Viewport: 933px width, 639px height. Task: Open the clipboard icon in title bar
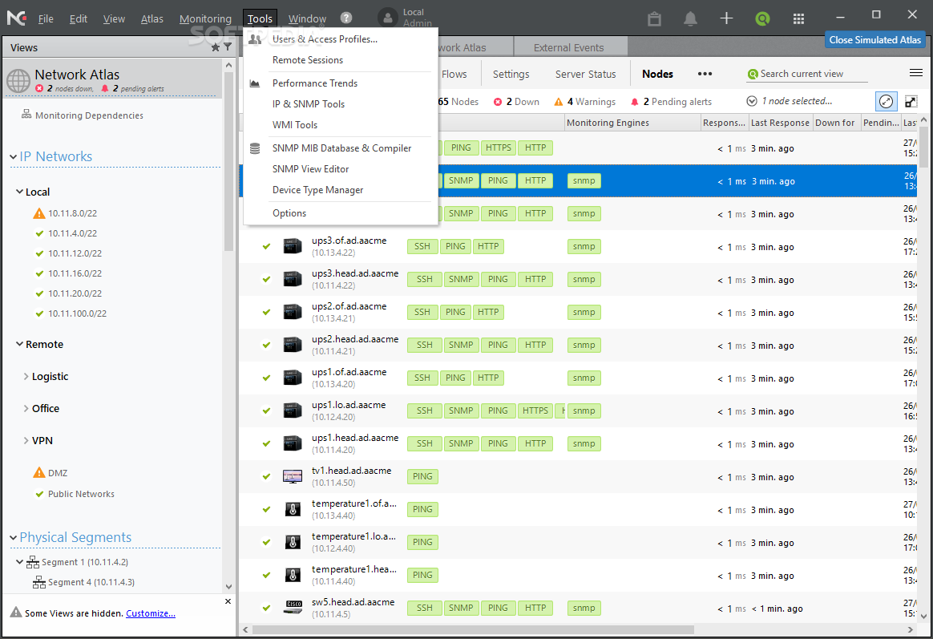click(654, 18)
